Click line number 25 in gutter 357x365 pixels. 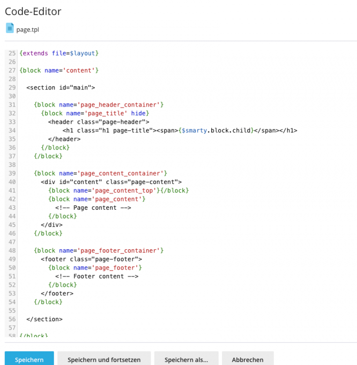pyautogui.click(x=12, y=54)
